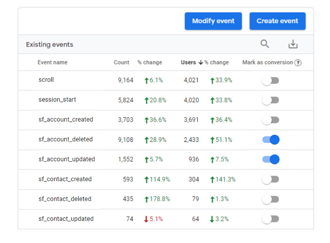The width and height of the screenshot is (330, 243).
Task: Click the count value 1,552
Action: [x=126, y=160]
